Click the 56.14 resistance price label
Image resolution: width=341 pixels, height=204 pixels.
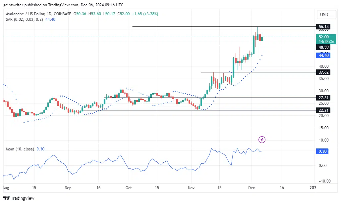coord(323,27)
